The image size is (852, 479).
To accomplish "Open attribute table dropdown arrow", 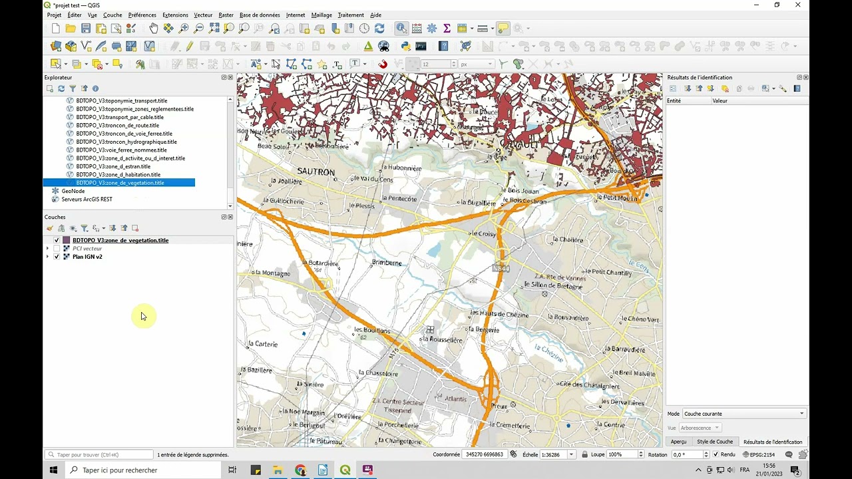I will (x=471, y=29).
